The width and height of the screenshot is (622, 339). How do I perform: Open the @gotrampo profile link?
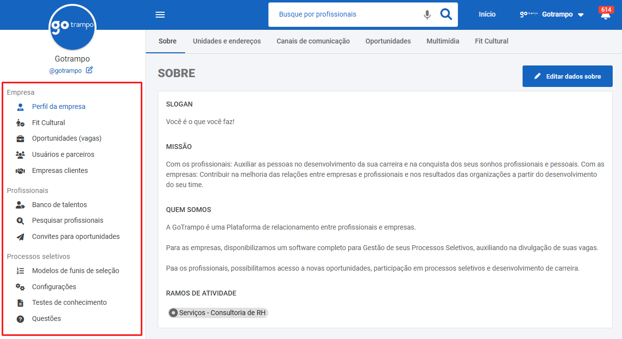click(65, 70)
